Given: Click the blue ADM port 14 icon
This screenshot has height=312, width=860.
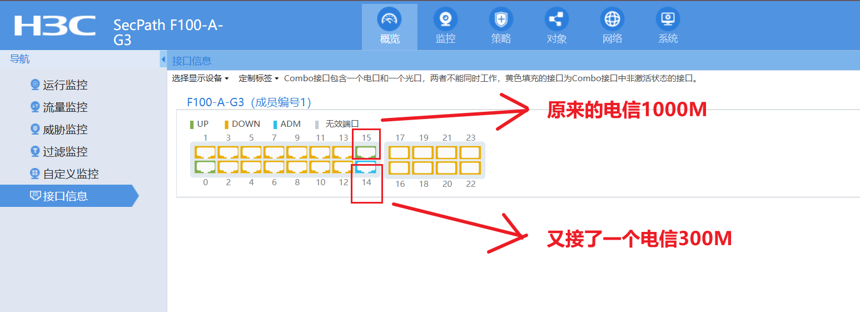Looking at the screenshot, I should pyautogui.click(x=366, y=167).
